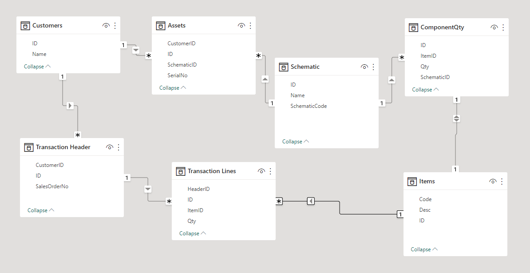Click the many marker at Transaction Lines right edge
530x273 pixels.
[279, 202]
